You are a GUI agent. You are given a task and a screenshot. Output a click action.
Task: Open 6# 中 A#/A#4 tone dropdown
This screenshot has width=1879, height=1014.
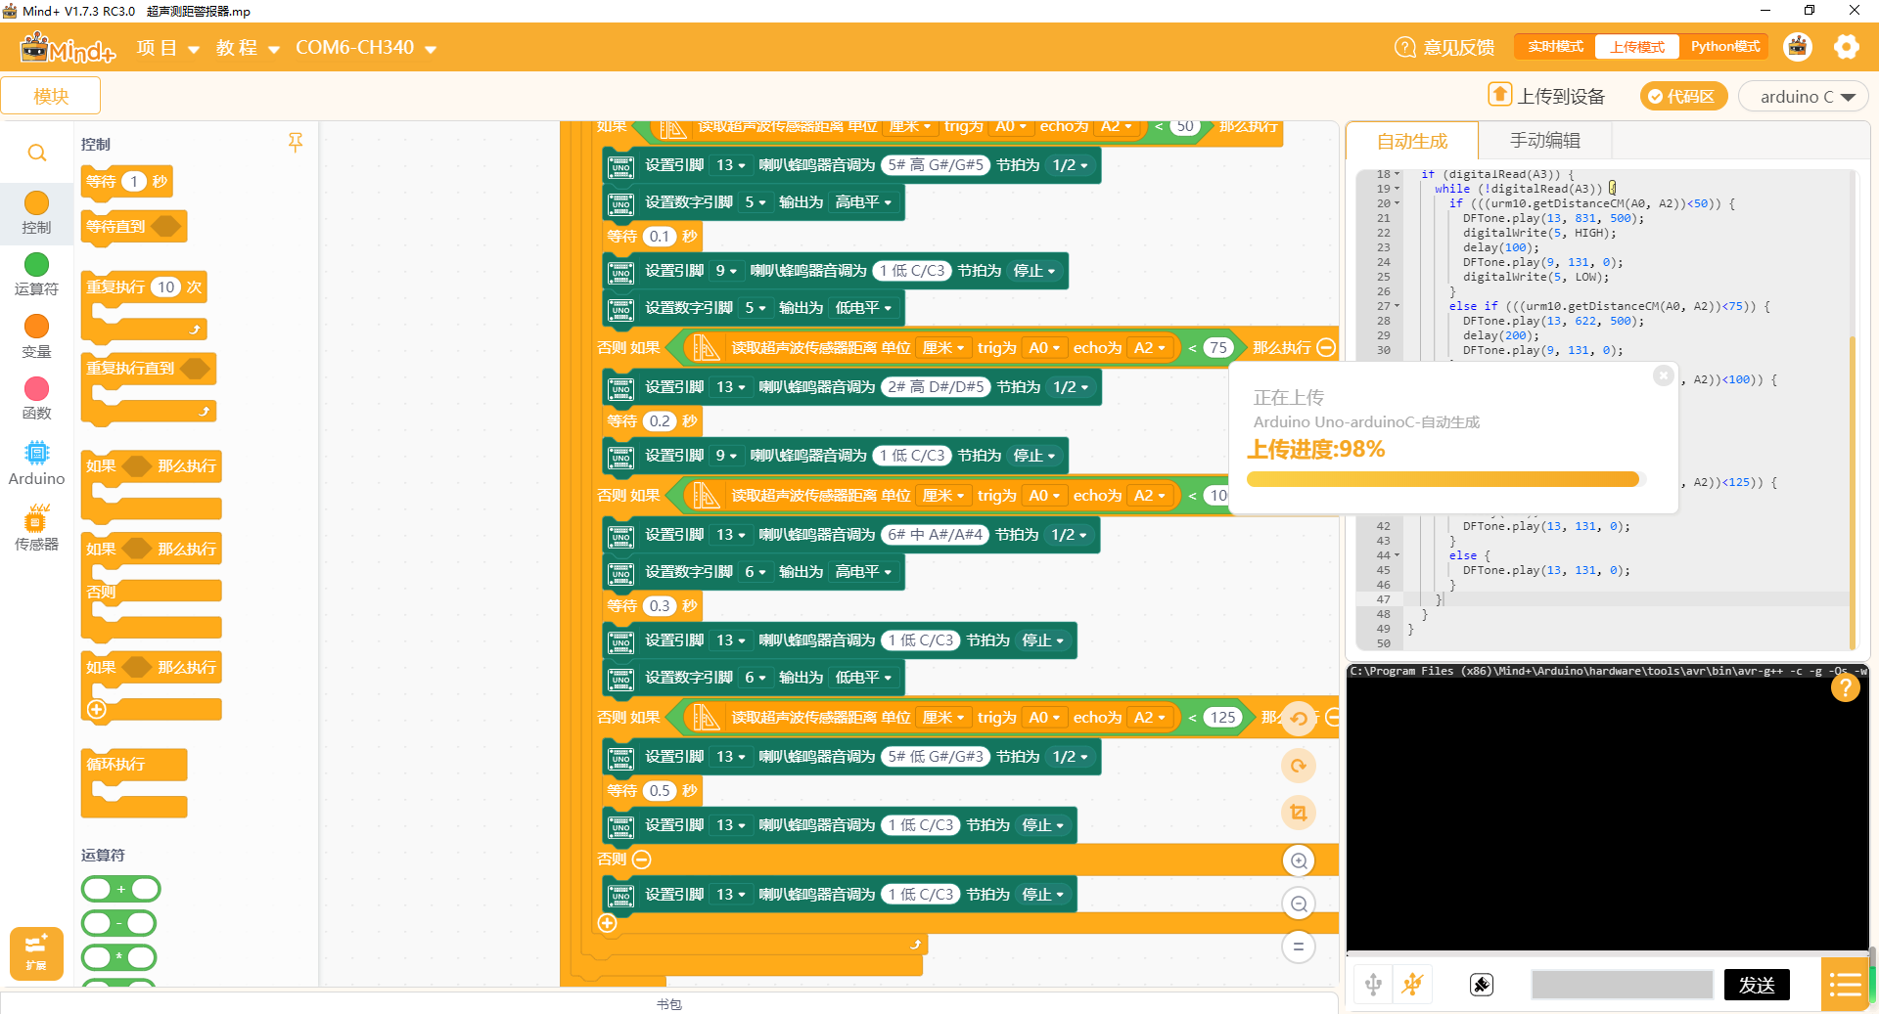point(934,535)
